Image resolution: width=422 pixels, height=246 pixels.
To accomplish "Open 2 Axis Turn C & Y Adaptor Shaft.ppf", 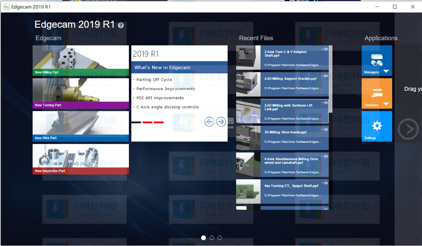I will (x=282, y=58).
